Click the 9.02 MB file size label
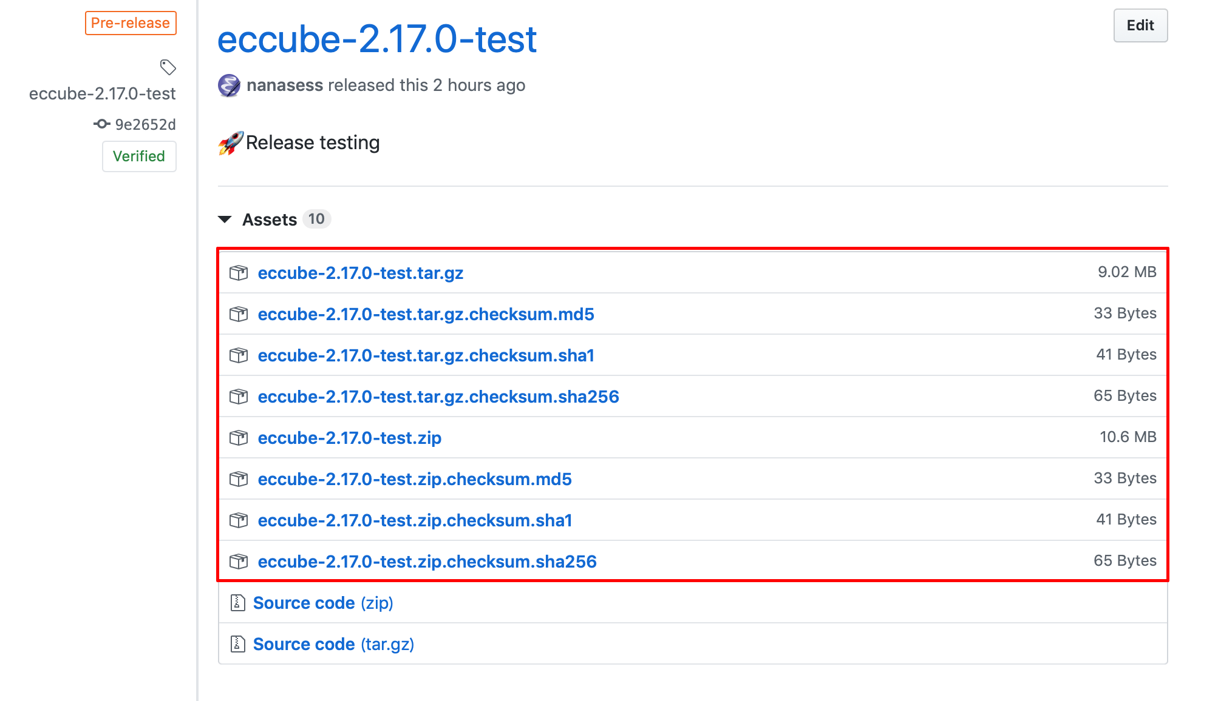The height and width of the screenshot is (701, 1218). pos(1127,272)
